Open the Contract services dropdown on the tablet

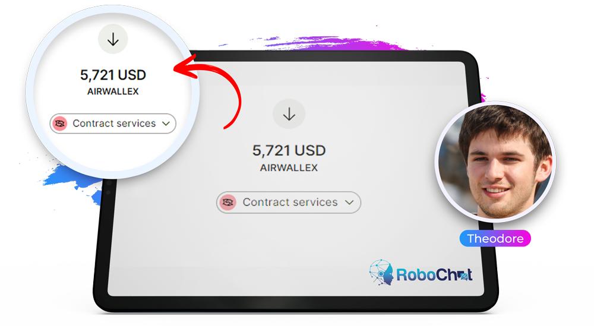point(289,202)
